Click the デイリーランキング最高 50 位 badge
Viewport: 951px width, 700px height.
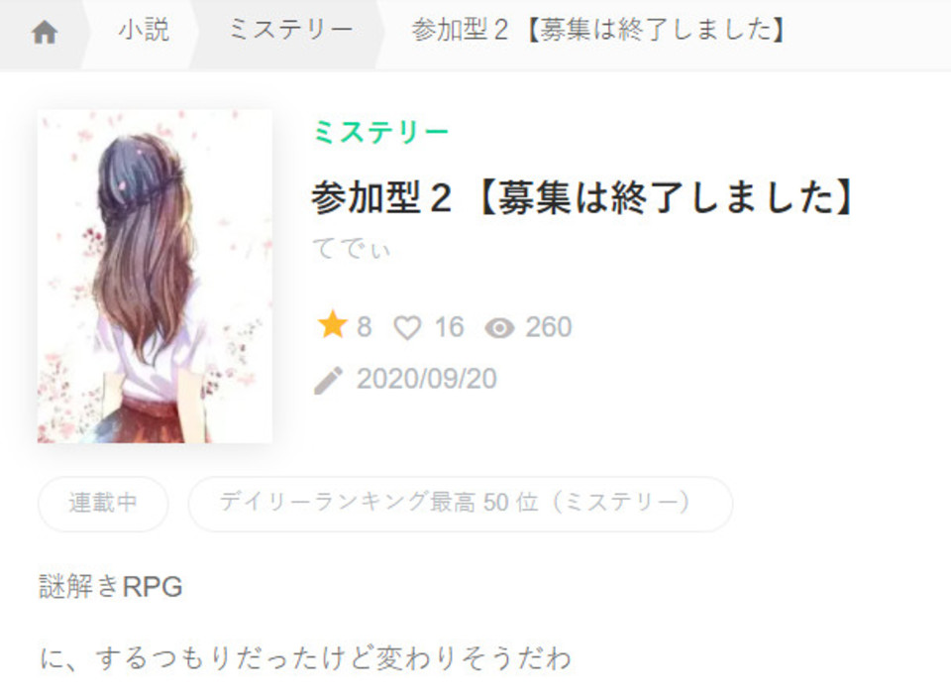(461, 504)
